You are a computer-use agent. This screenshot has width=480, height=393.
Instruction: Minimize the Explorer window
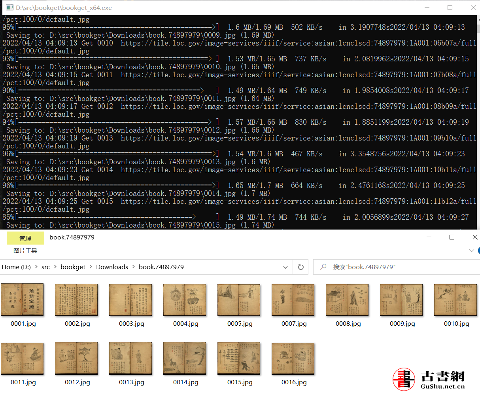429,237
